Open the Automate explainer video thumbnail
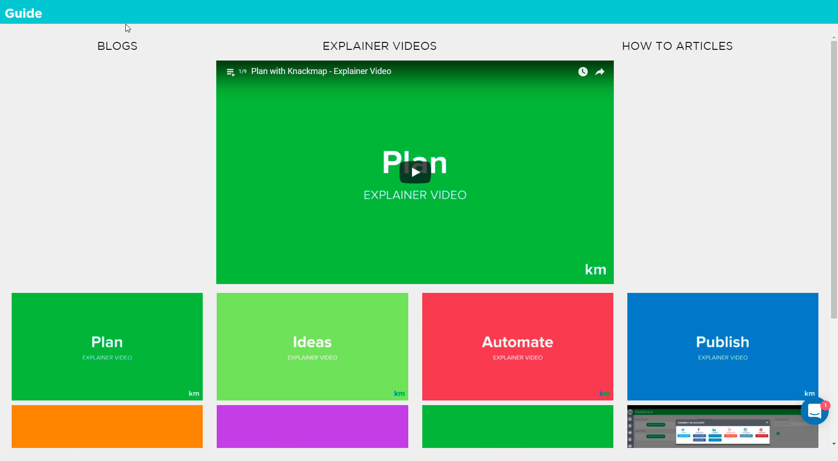838x461 pixels. 518,346
